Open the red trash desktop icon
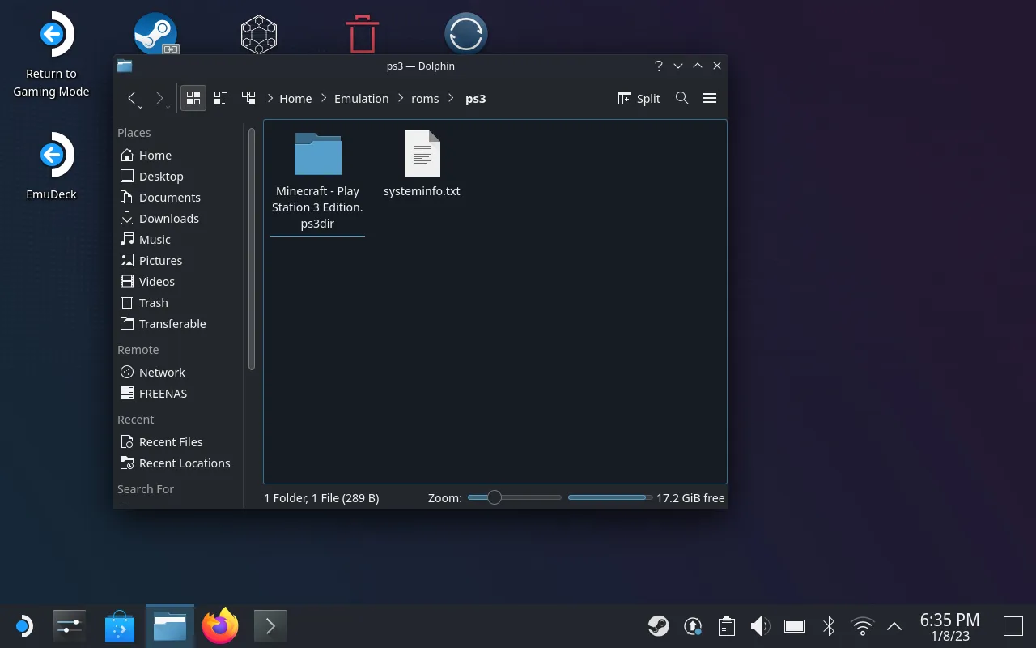Image resolution: width=1036 pixels, height=648 pixels. [x=363, y=34]
